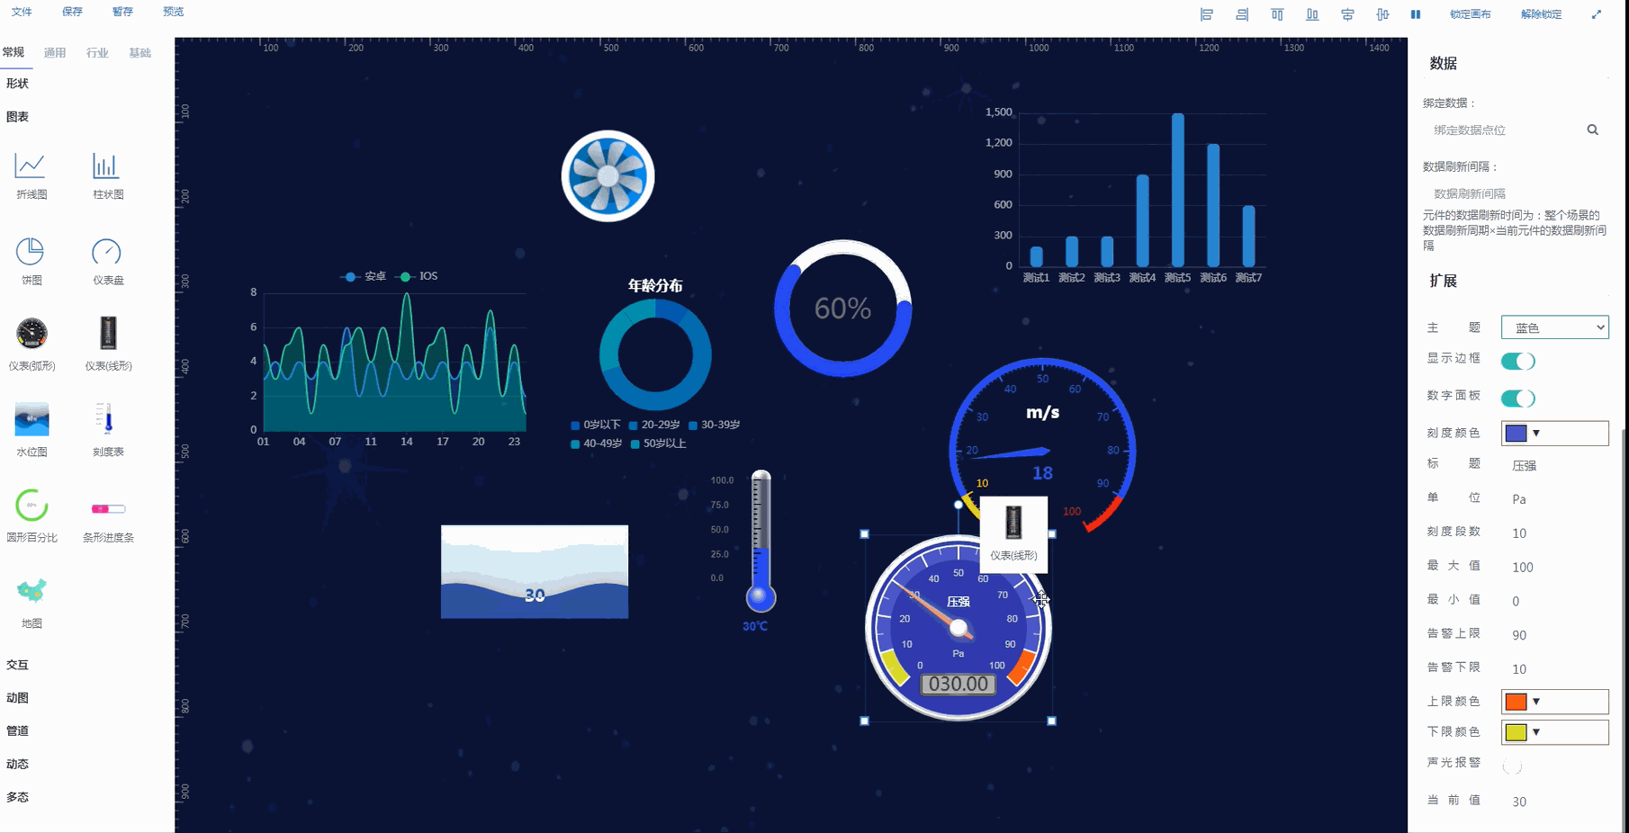Expand the 管道 category
This screenshot has height=833, width=1629.
click(x=17, y=731)
